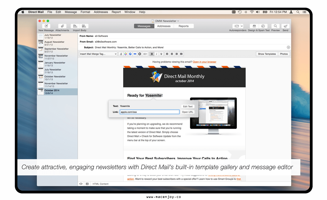Insert horizontal rule blue bar icon
The height and width of the screenshot is (200, 327).
coord(135,54)
